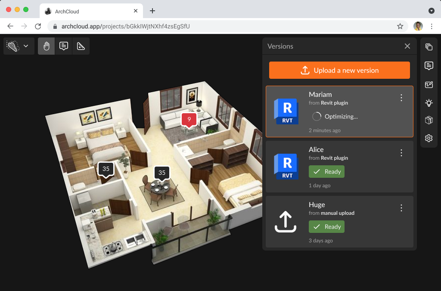Click the Upload a new version button

tap(339, 70)
